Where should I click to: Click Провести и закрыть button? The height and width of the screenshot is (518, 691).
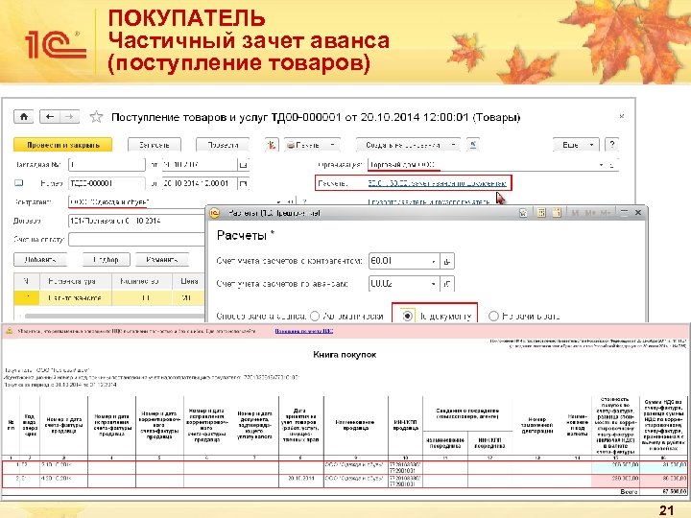[x=63, y=145]
